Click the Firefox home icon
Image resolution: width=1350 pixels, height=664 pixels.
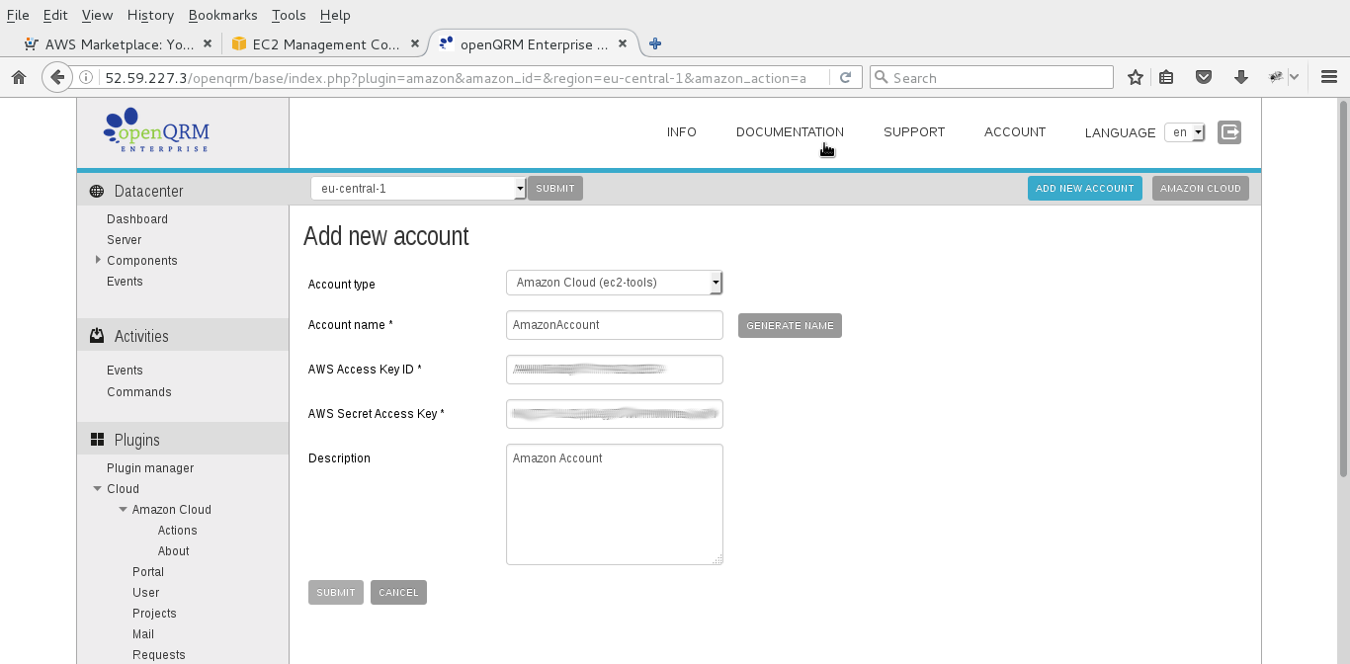point(18,77)
